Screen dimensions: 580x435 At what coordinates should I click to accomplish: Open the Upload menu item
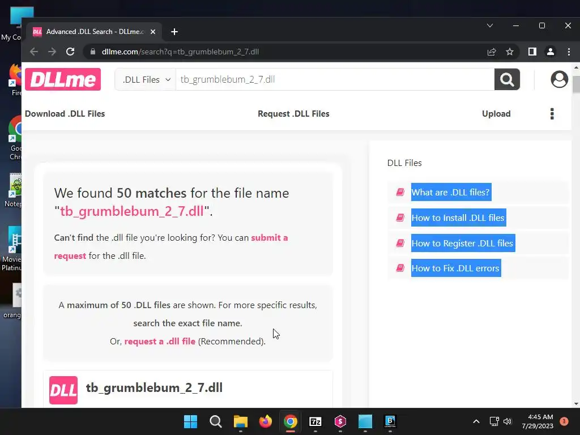(x=496, y=113)
